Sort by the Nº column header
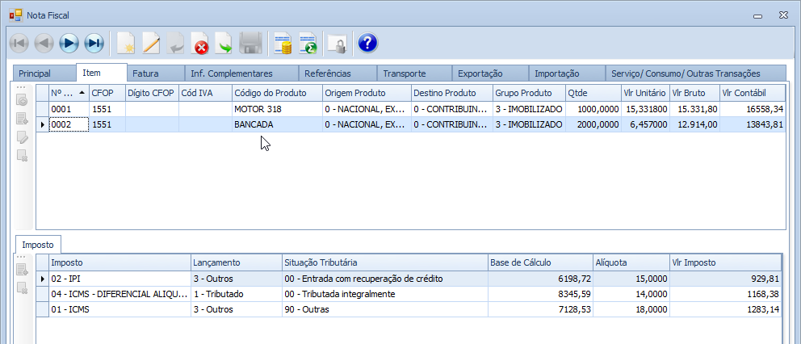 point(66,93)
